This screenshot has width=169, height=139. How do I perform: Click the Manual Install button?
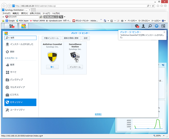tap(51, 38)
